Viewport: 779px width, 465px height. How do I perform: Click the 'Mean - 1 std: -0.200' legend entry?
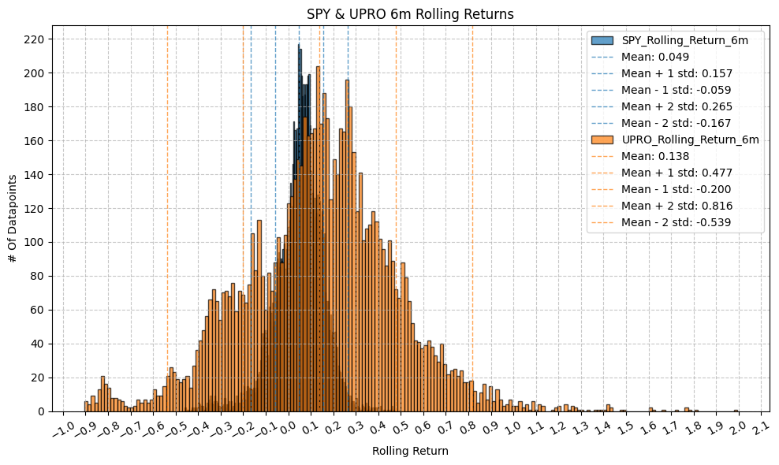coord(676,189)
